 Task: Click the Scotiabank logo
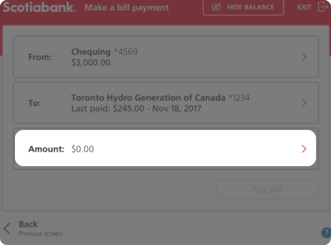(40, 7)
